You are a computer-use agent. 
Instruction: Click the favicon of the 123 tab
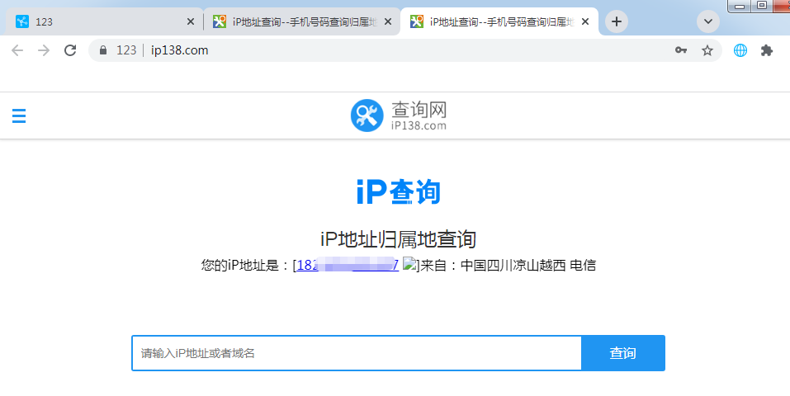pyautogui.click(x=22, y=21)
